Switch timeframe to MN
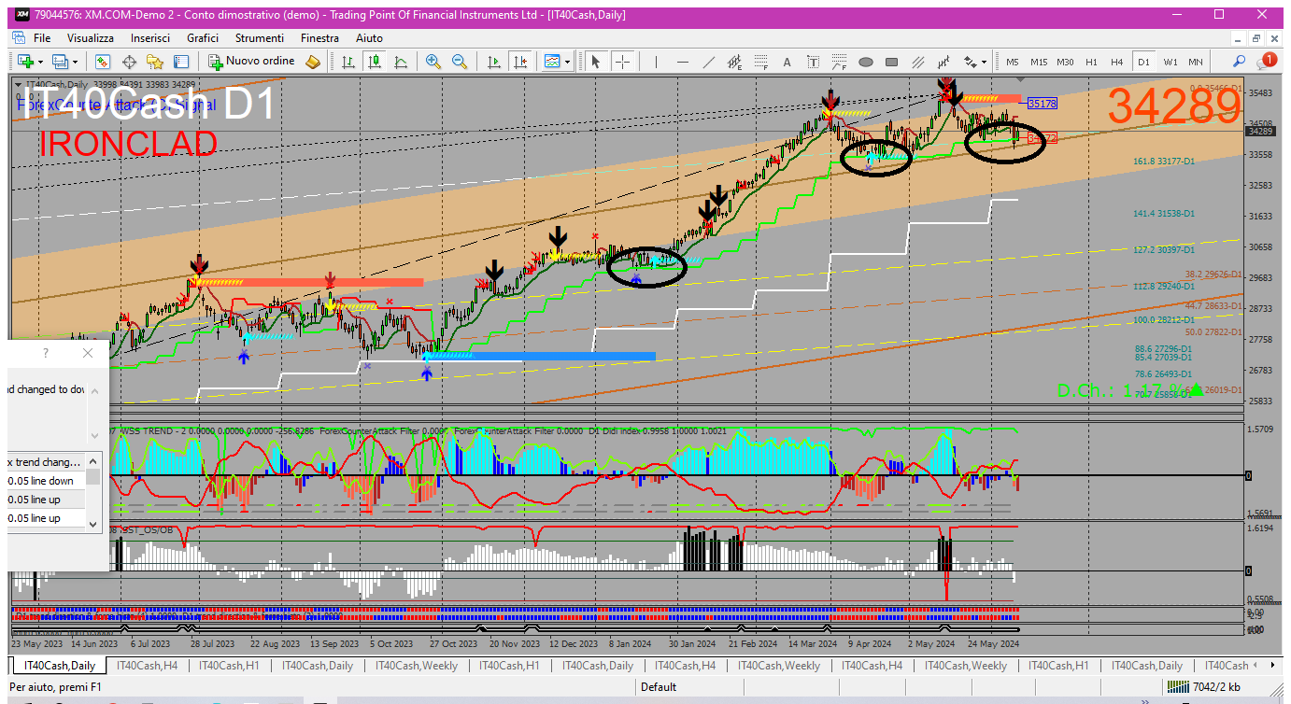 (1196, 62)
